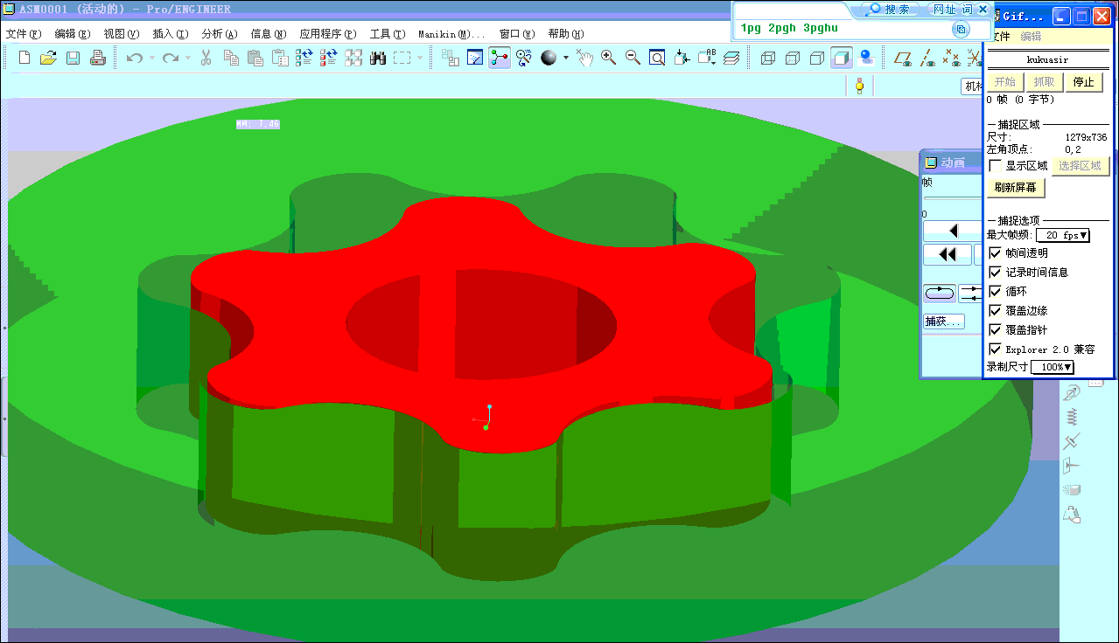Open the 最大帧频 20 fps dropdown
Screen dimensions: 1119x643
[x=1062, y=235]
